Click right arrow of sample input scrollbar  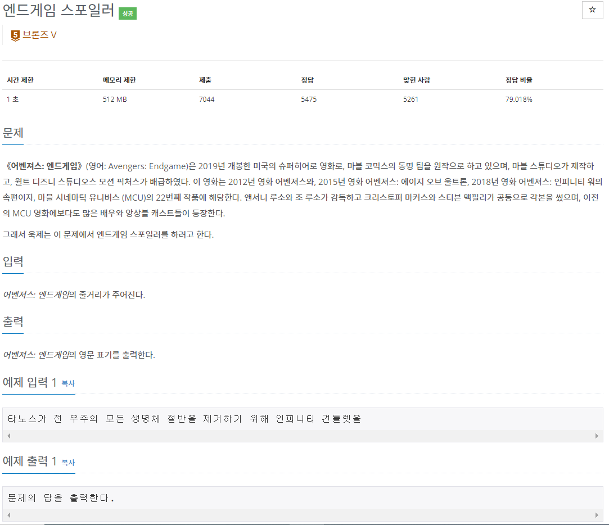tap(597, 436)
